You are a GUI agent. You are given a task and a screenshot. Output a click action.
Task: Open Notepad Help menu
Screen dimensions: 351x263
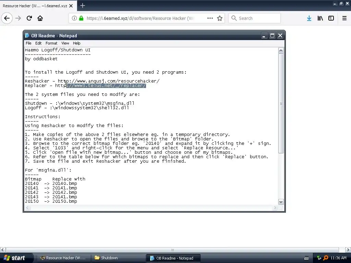[x=76, y=43]
